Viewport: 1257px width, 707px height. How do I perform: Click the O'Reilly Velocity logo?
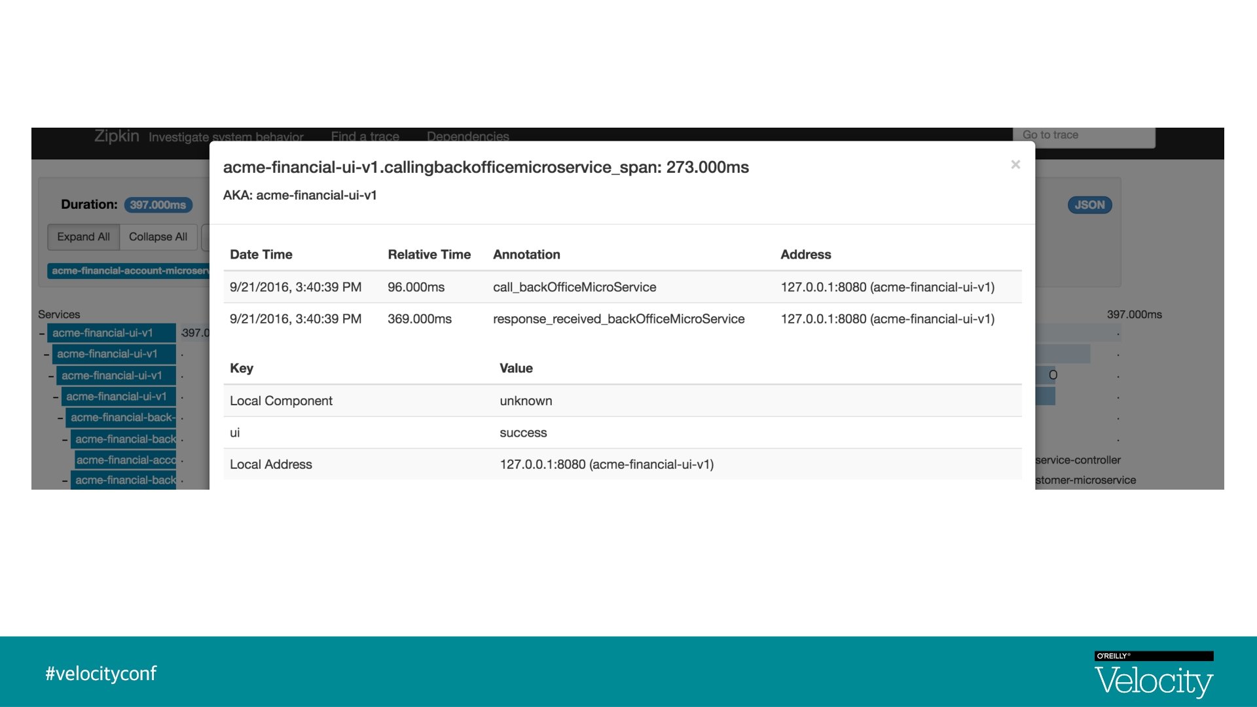tap(1154, 674)
